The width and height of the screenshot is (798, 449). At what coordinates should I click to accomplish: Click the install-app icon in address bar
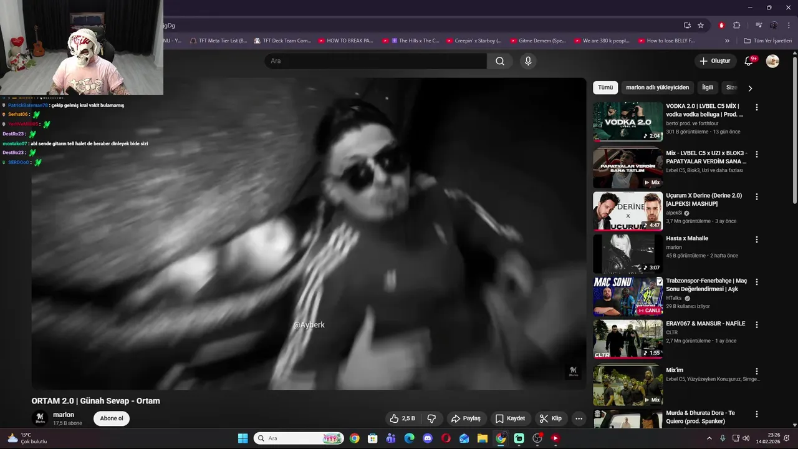(687, 26)
